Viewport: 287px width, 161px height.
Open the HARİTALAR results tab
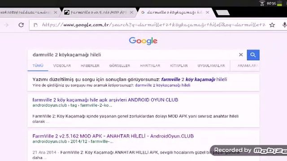click(150, 66)
